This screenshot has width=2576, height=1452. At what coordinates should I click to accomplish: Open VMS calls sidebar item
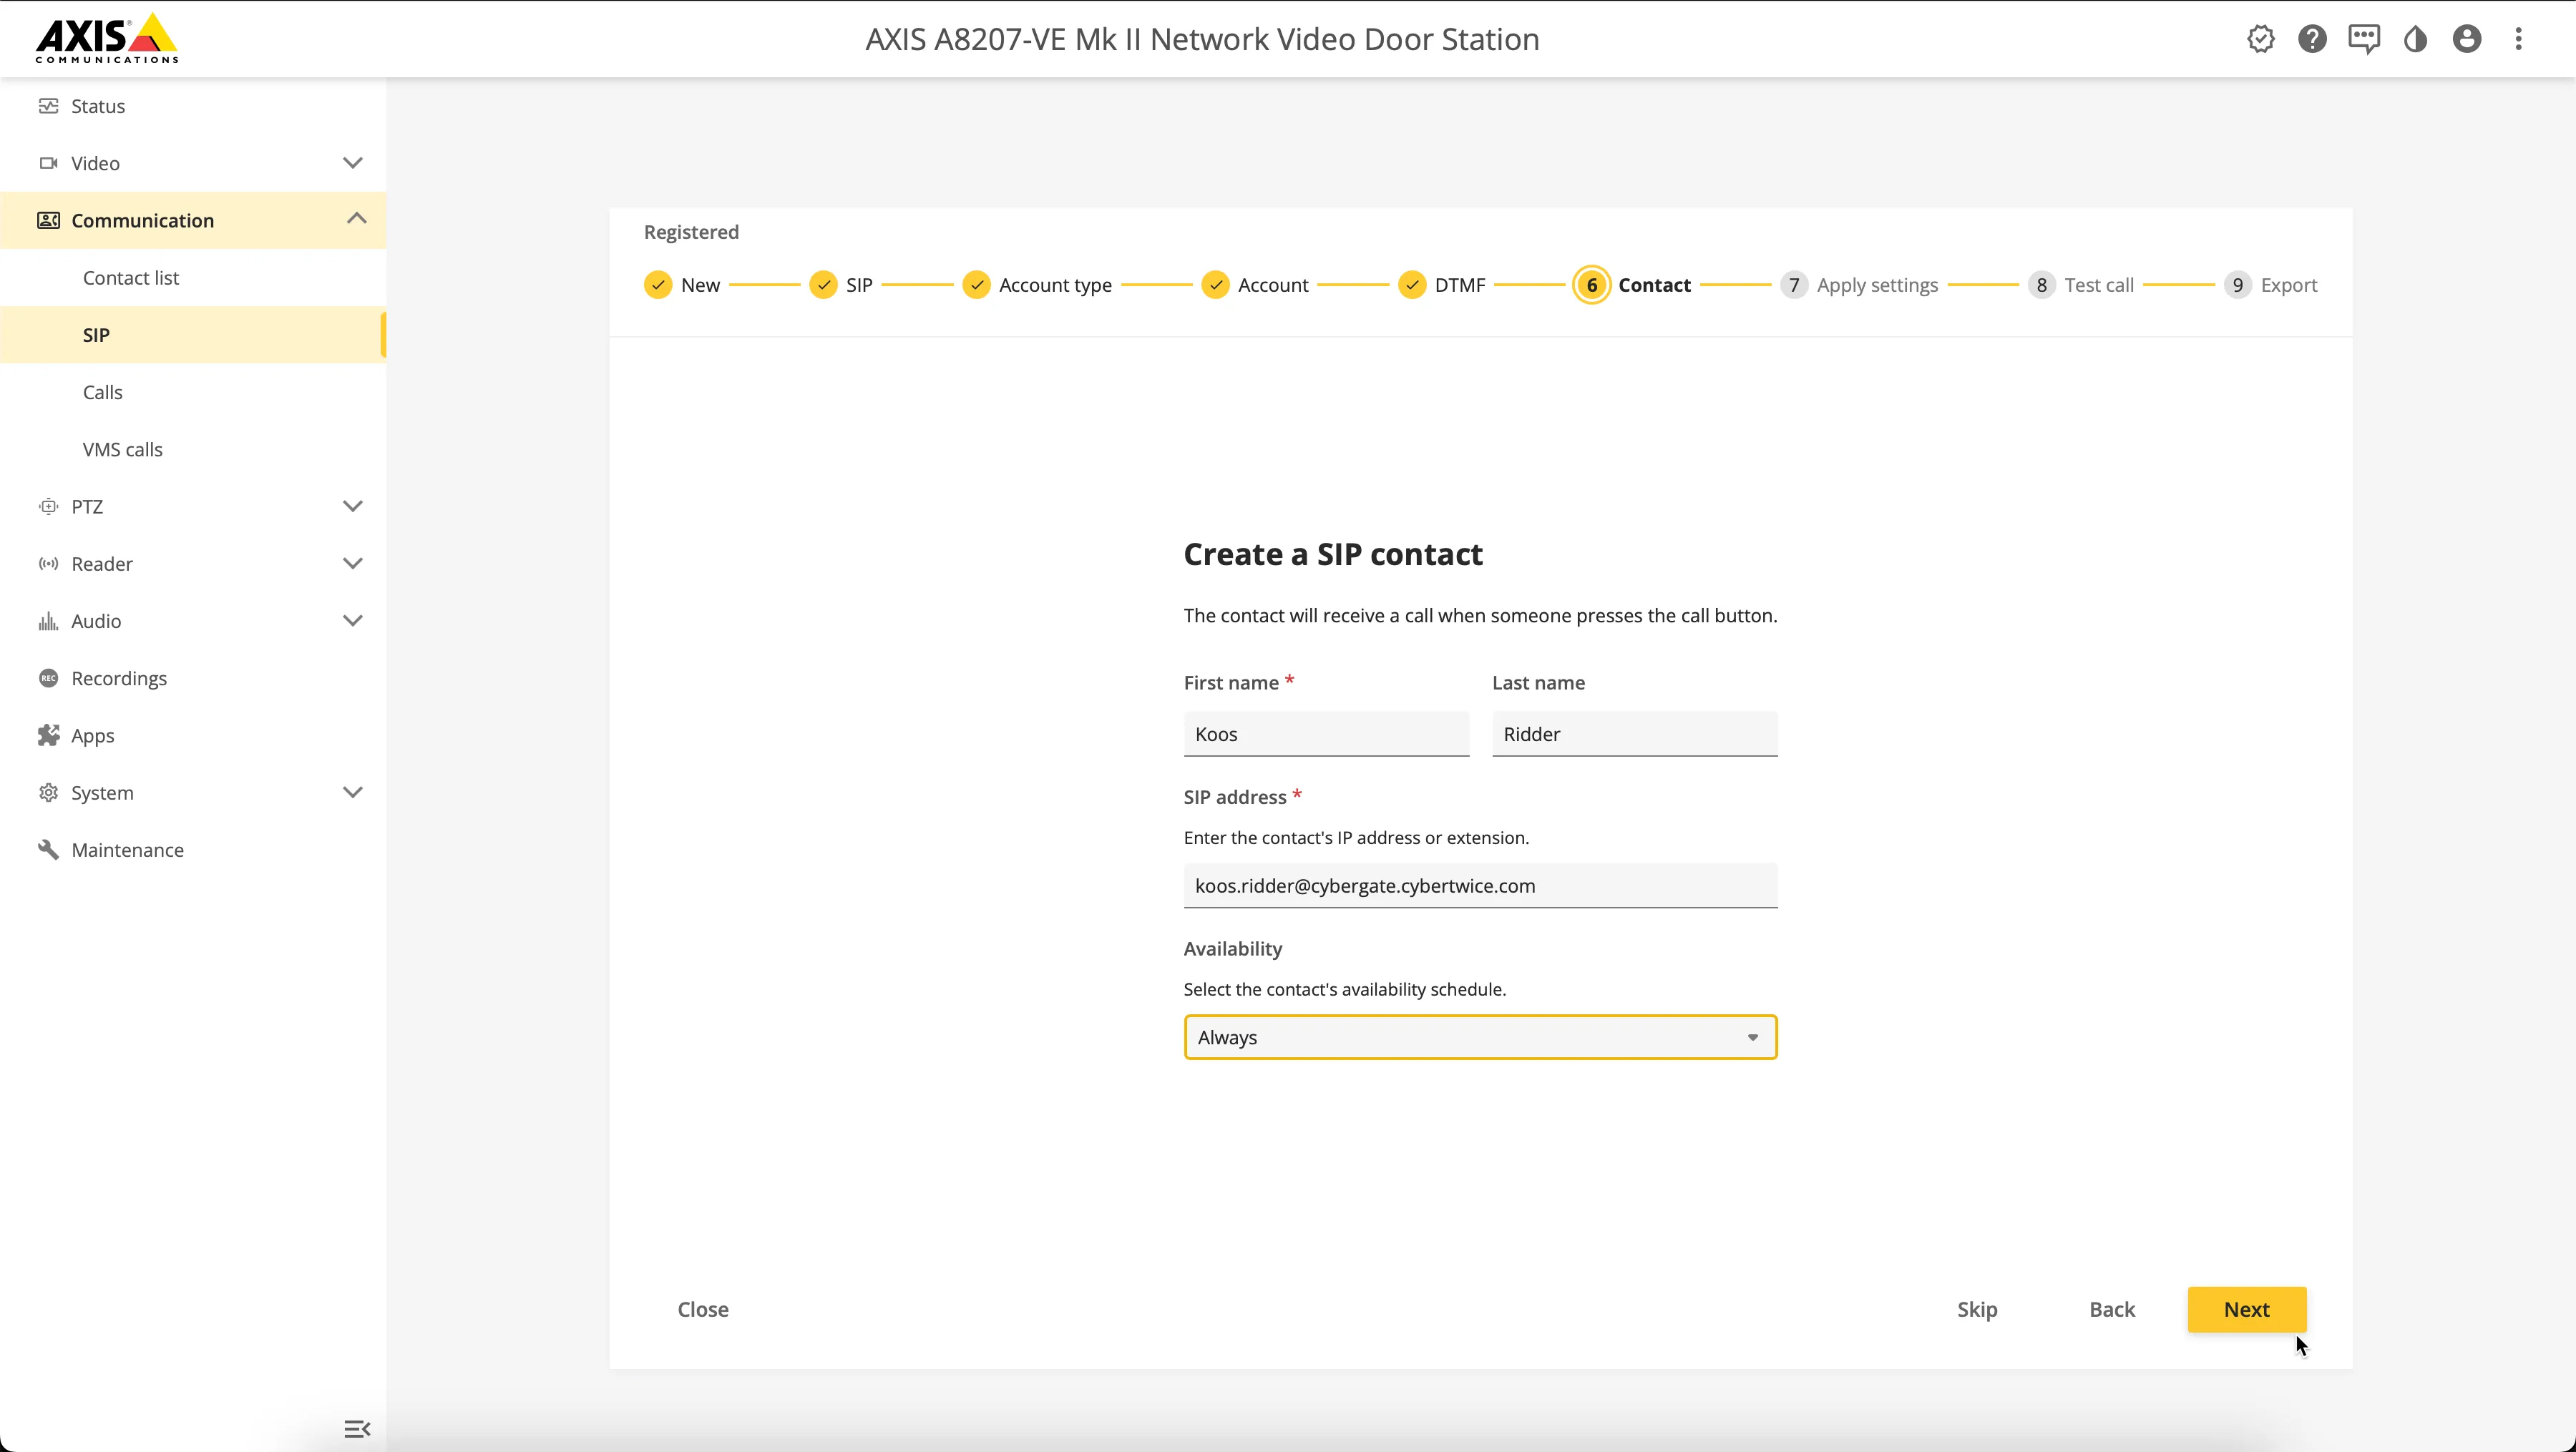click(x=123, y=450)
